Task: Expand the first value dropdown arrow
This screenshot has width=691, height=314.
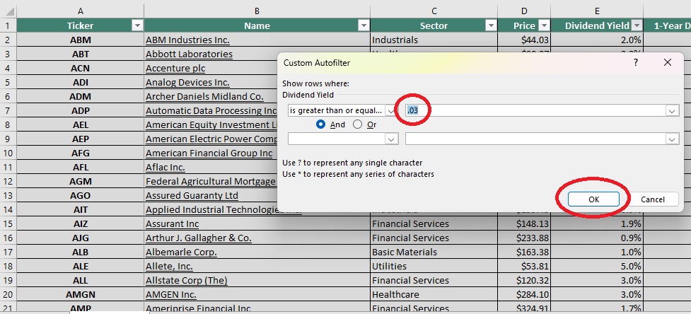Action: (x=671, y=111)
